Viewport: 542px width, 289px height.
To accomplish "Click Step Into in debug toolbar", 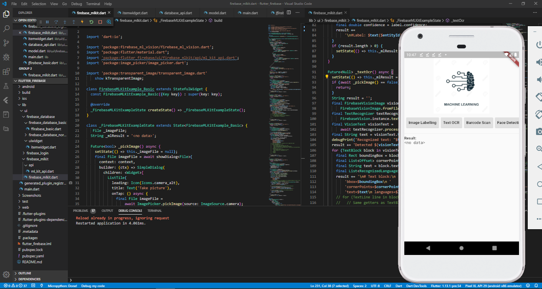I will click(65, 22).
